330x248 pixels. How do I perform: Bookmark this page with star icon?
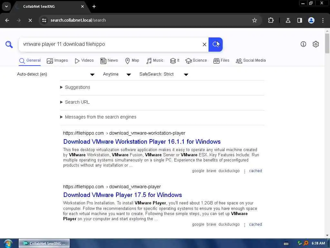(x=255, y=20)
